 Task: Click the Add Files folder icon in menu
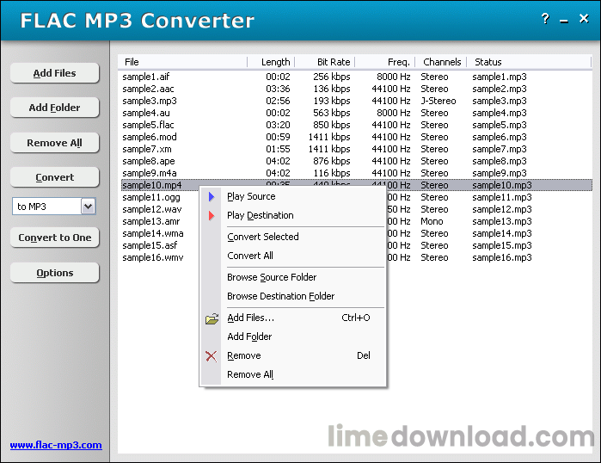[212, 318]
